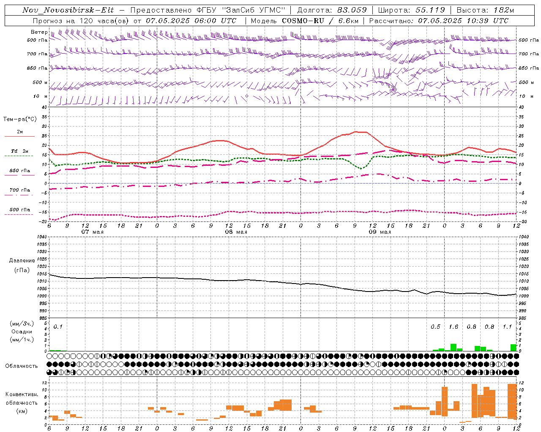Click the red line swatch under 2м legend
This screenshot has height=432, width=541.
click(x=19, y=137)
